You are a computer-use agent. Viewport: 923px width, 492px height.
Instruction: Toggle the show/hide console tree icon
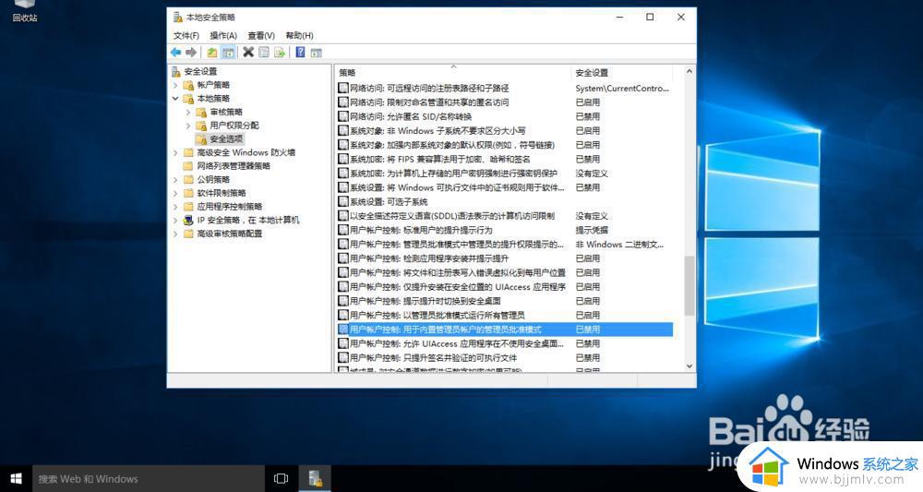[x=228, y=53]
